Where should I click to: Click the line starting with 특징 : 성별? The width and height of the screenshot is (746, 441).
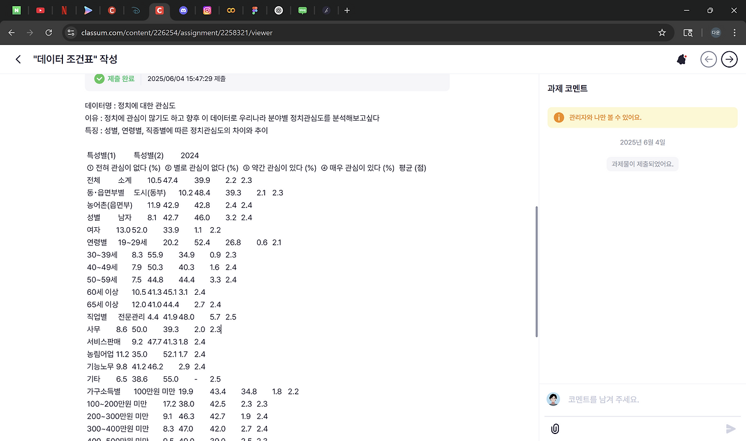(177, 130)
